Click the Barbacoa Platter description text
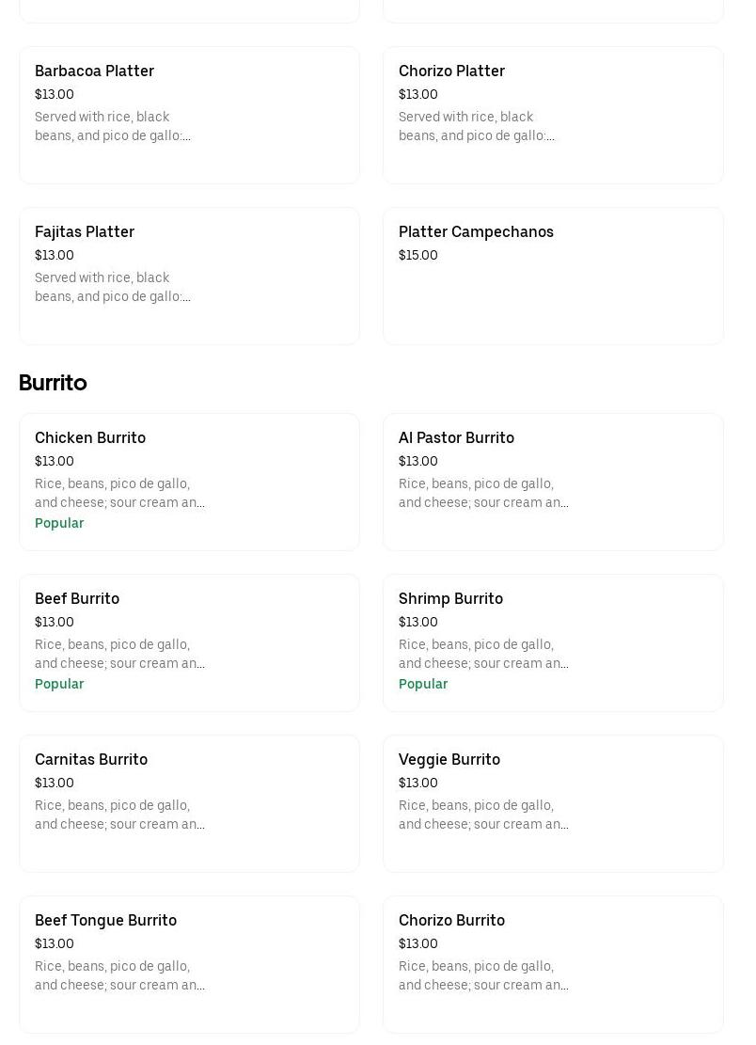The image size is (756, 1045). click(113, 126)
